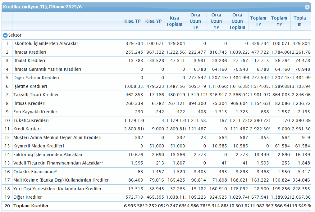Click the Kısa Toplam column header
The image size is (315, 212).
[175, 21]
